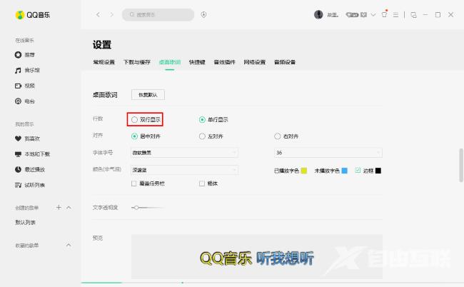Open 音乐馆 music hall in sidebar
The width and height of the screenshot is (464, 287).
[27, 70]
